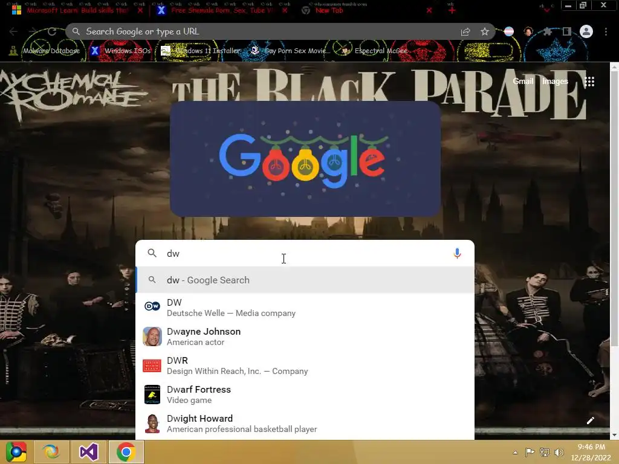Image resolution: width=619 pixels, height=464 pixels.
Task: Open the Extensions puzzle piece menu
Action: point(547,31)
